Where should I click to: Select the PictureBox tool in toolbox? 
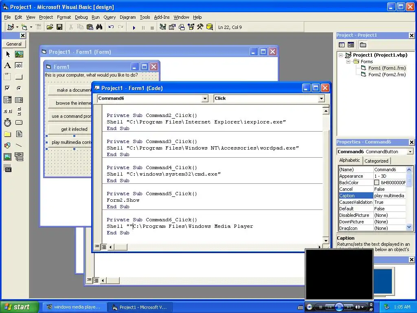[19, 54]
